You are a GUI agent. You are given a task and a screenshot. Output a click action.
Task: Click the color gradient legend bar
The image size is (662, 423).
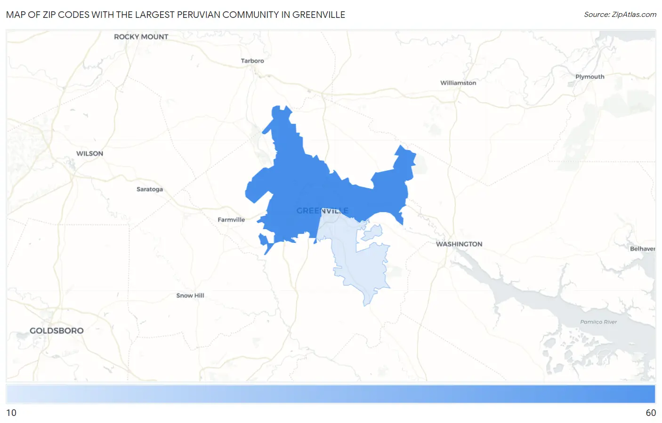(331, 394)
